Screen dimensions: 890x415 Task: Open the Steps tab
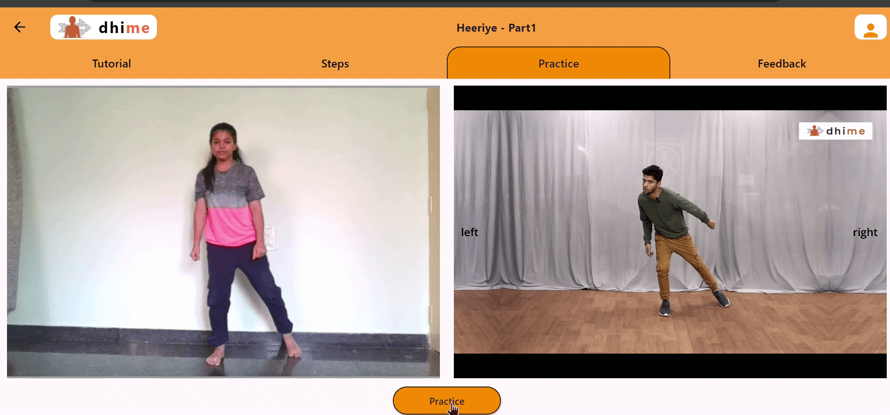(335, 64)
